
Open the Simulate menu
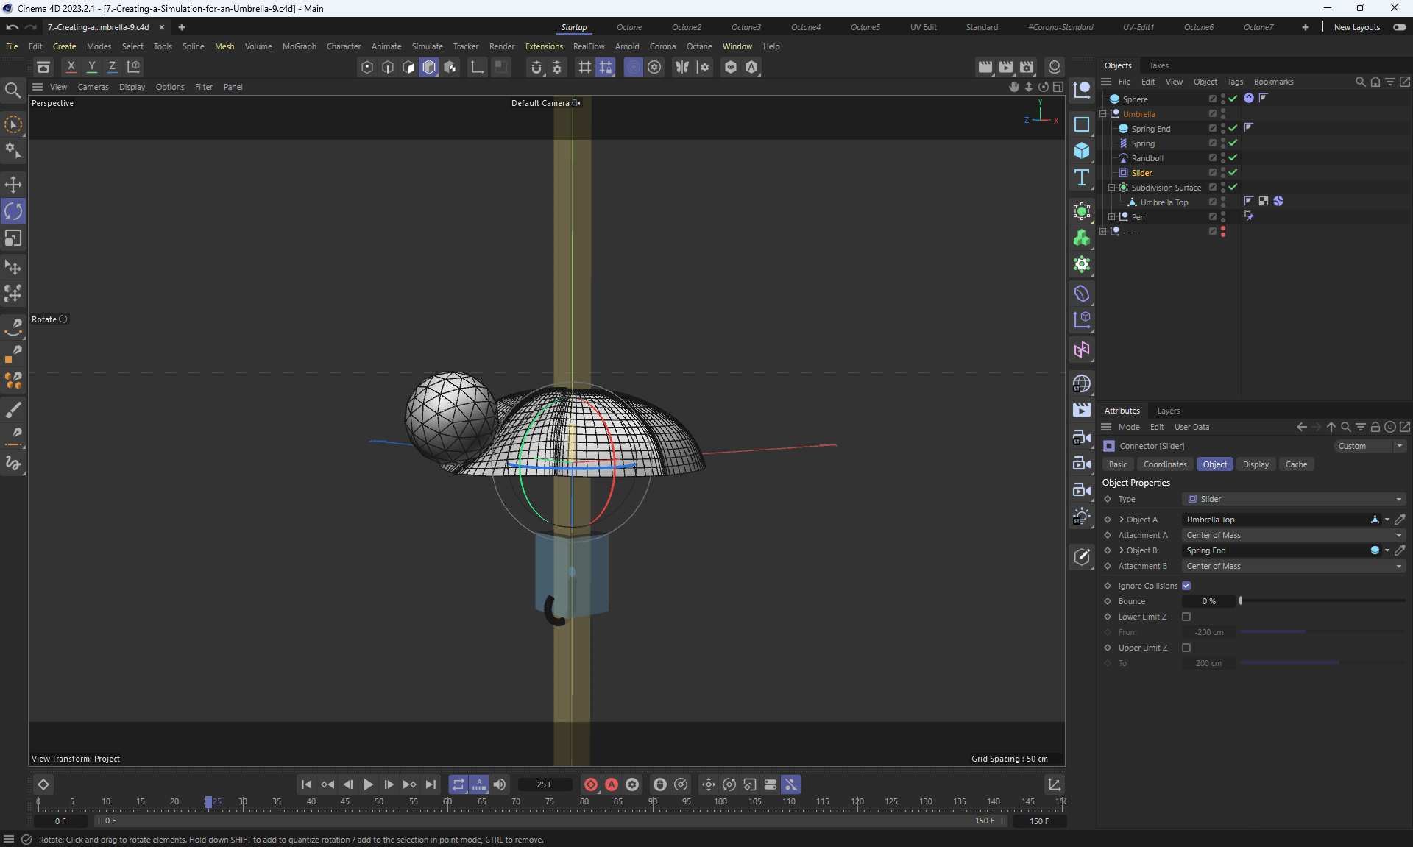click(427, 46)
